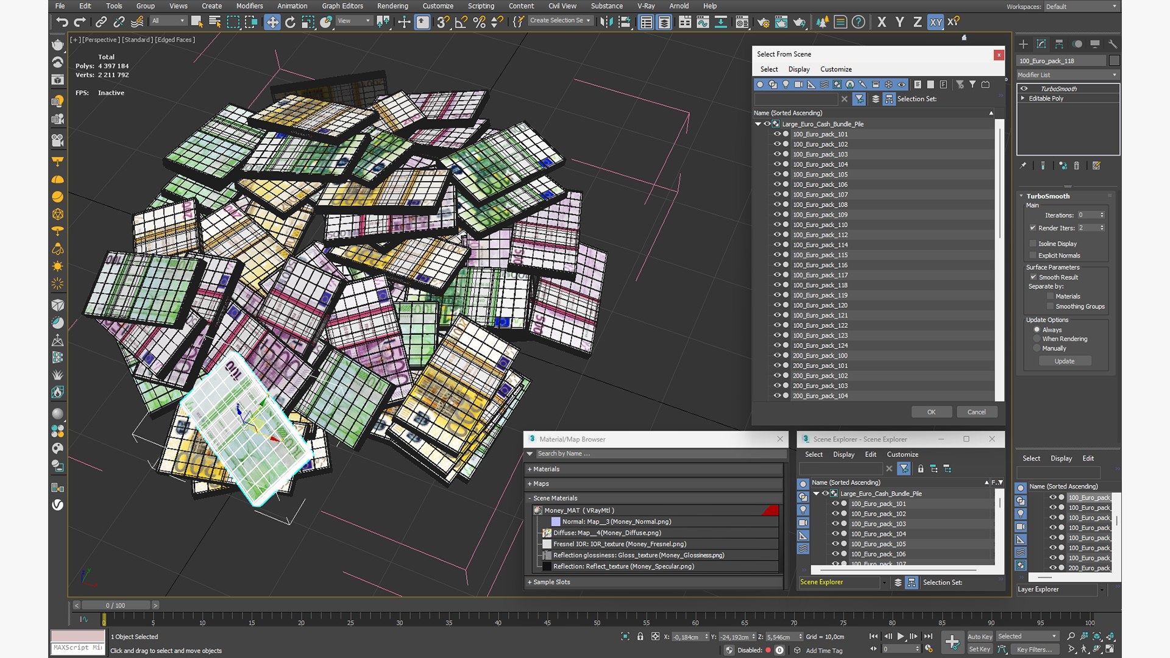The width and height of the screenshot is (1170, 658).
Task: Open the Create tab plus icon in command panel
Action: pos(1023,44)
